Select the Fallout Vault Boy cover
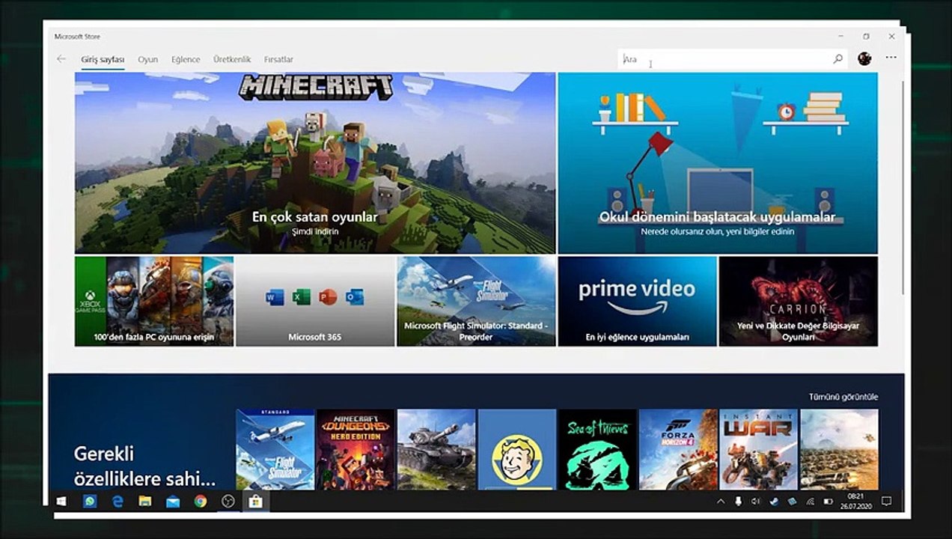Image resolution: width=952 pixels, height=539 pixels. click(x=517, y=449)
